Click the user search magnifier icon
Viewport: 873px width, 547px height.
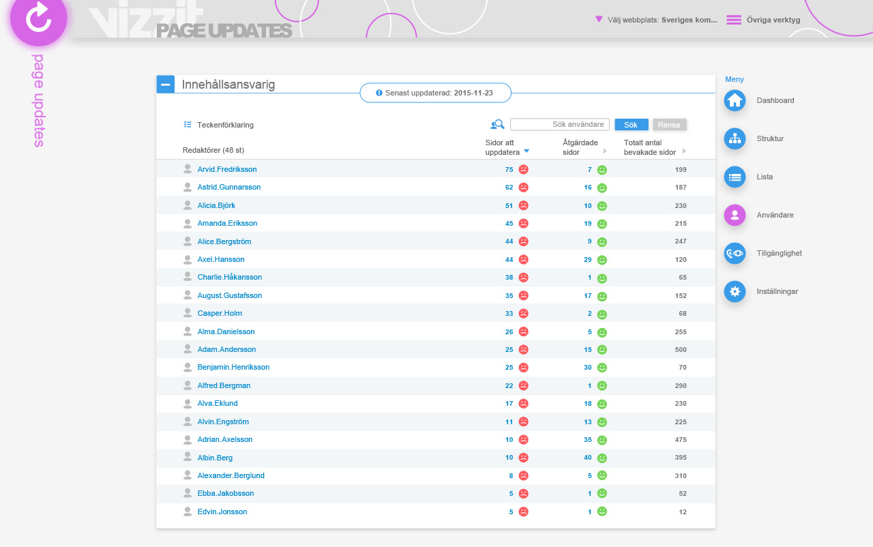[497, 125]
